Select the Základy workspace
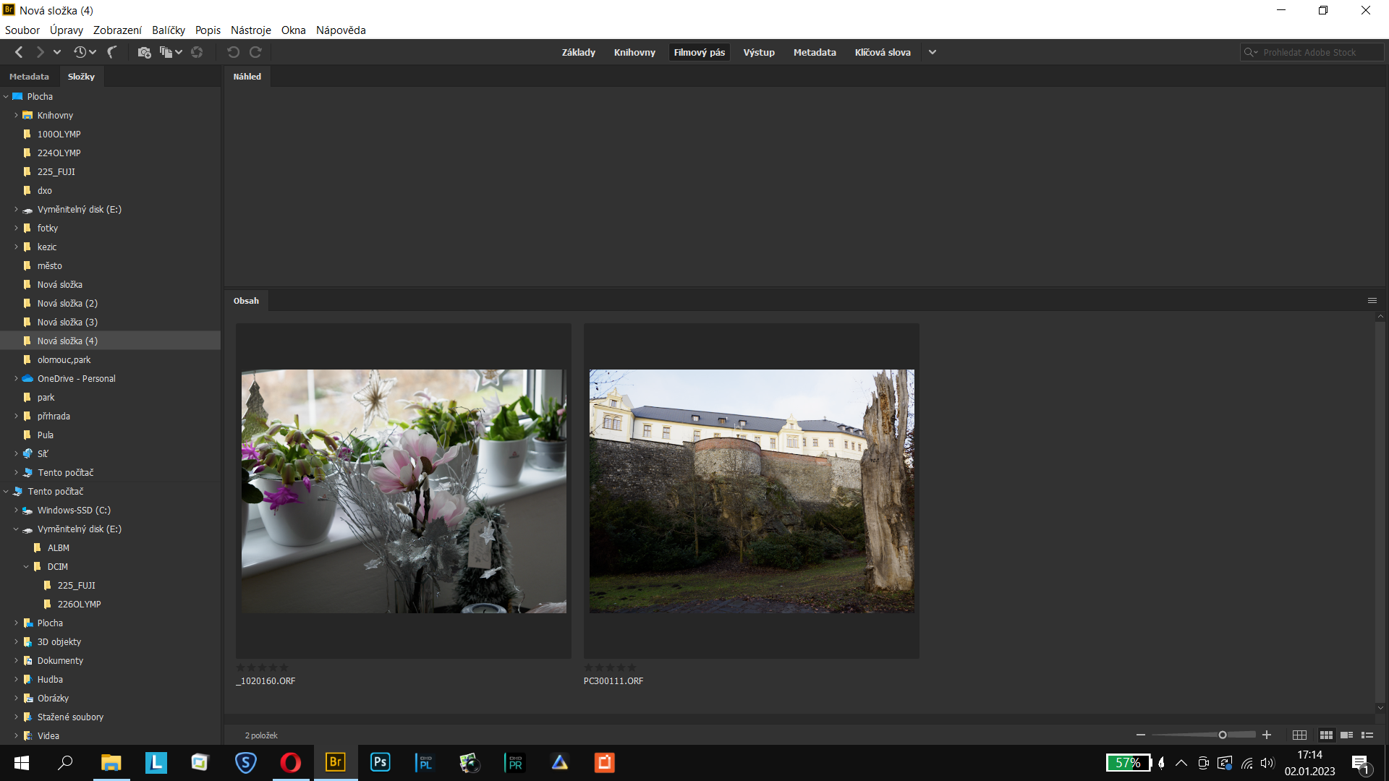Viewport: 1389px width, 781px height. [x=578, y=52]
